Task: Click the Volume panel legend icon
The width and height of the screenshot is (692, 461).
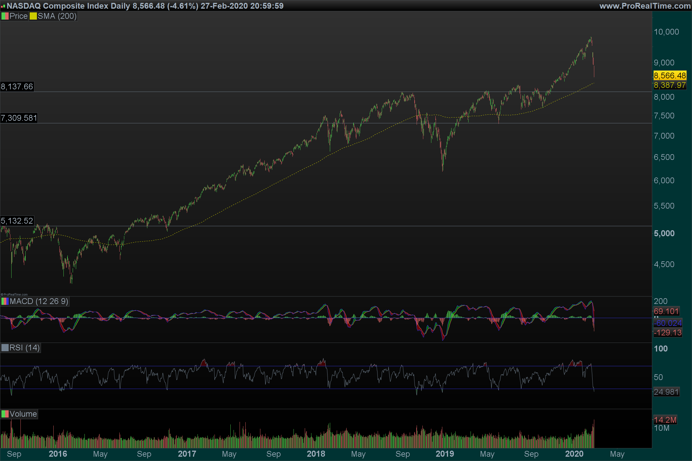Action: (x=5, y=414)
